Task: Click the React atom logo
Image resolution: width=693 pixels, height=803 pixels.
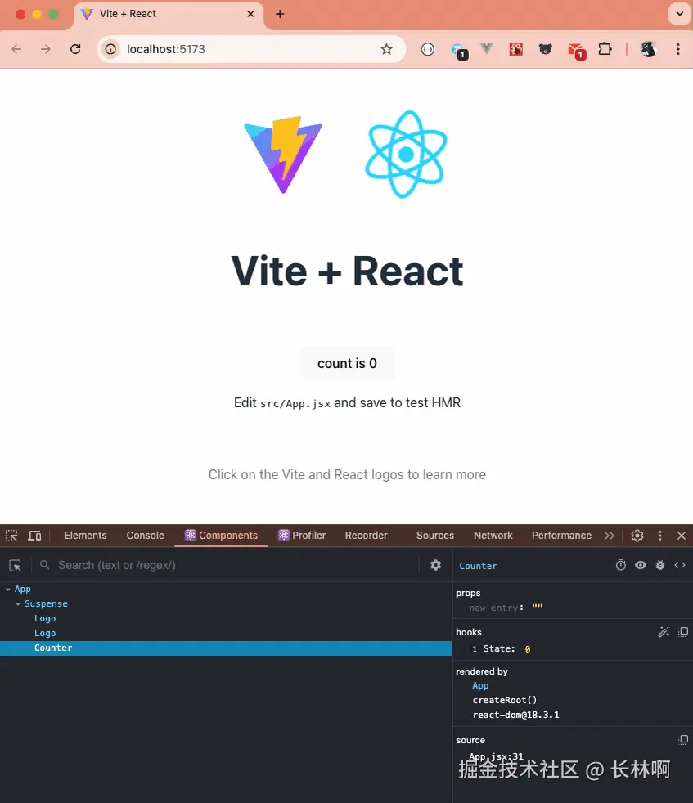Action: (x=406, y=155)
